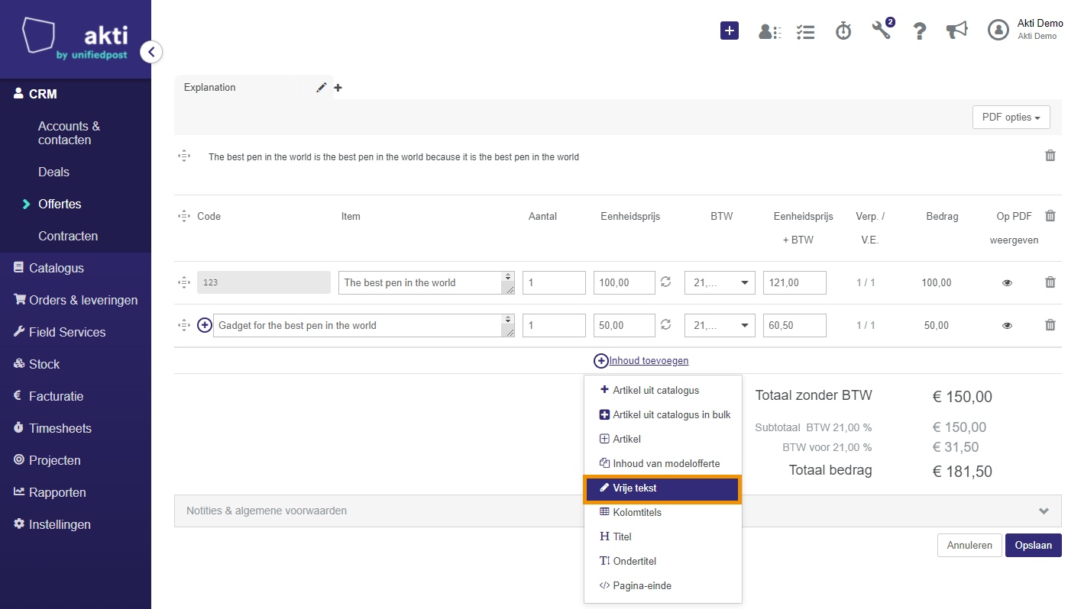Click the Opslaan button
The height and width of the screenshot is (609, 1068).
click(1033, 545)
